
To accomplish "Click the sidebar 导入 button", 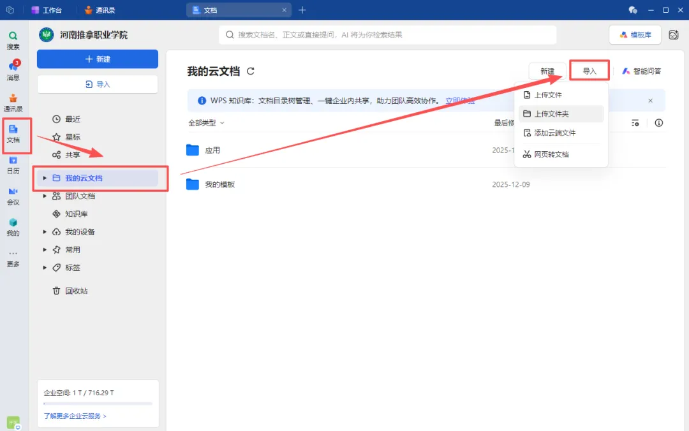I will pyautogui.click(x=98, y=84).
